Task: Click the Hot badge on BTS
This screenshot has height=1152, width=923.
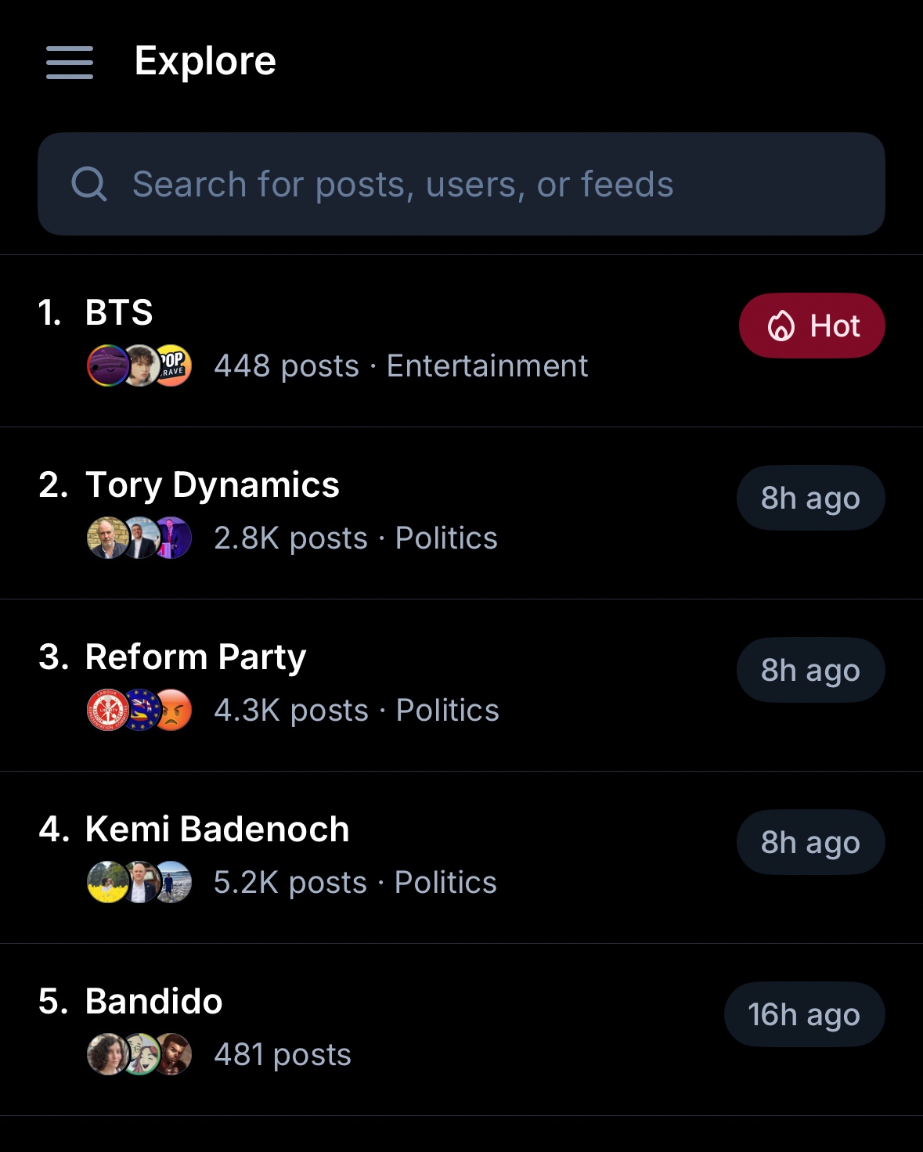Action: pos(812,326)
